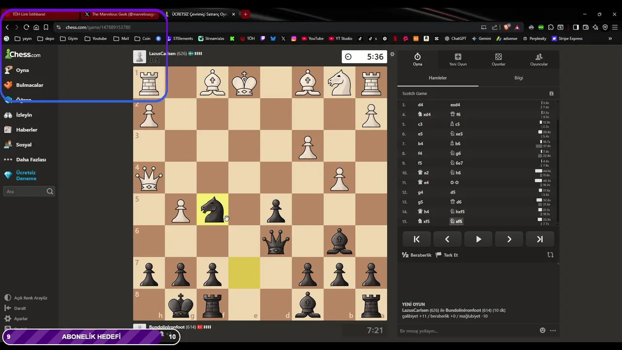
Task: Open the Streamlabs bookmark
Action: tap(211, 38)
